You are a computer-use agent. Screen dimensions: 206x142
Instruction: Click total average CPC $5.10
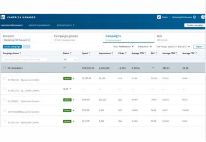(185, 68)
